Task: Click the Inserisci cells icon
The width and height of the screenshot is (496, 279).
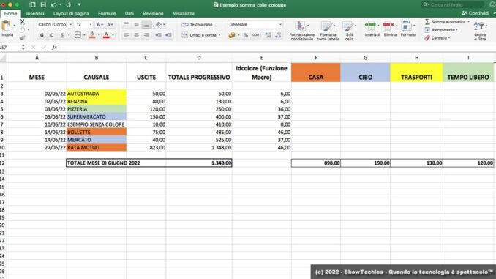Action: click(370, 26)
